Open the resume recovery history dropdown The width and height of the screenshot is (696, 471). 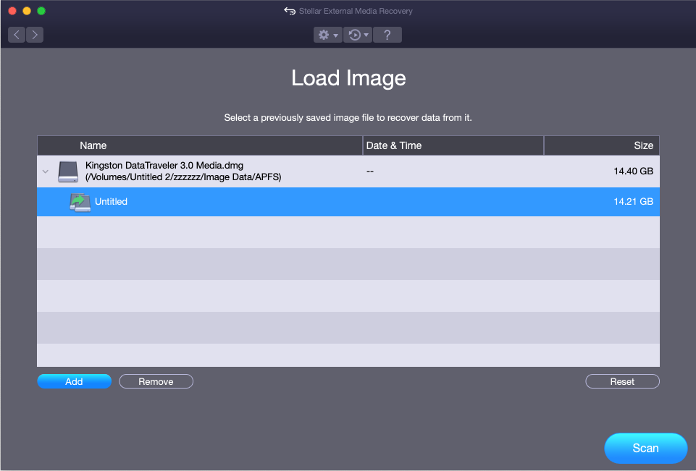(x=358, y=35)
